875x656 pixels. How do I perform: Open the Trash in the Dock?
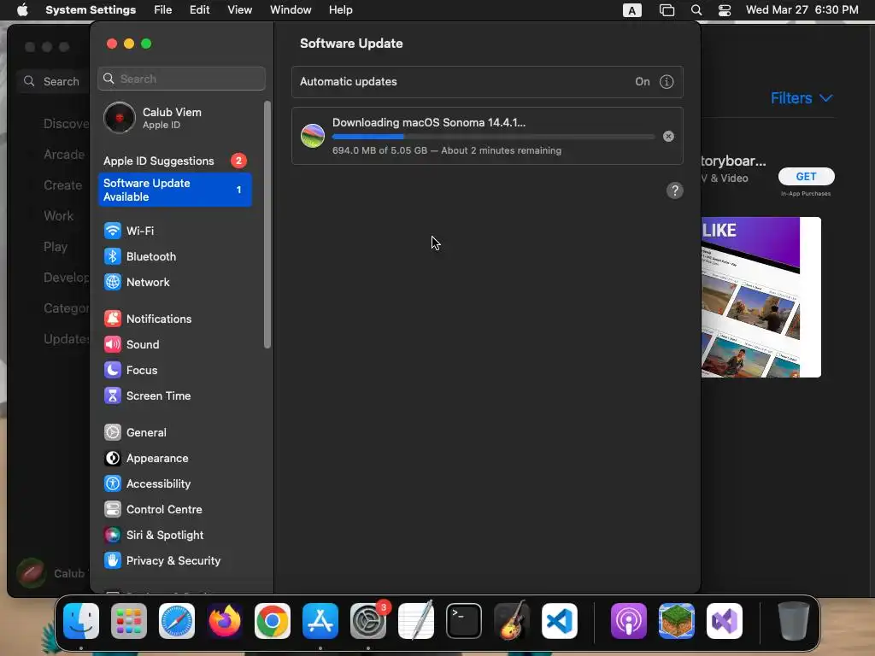point(794,621)
